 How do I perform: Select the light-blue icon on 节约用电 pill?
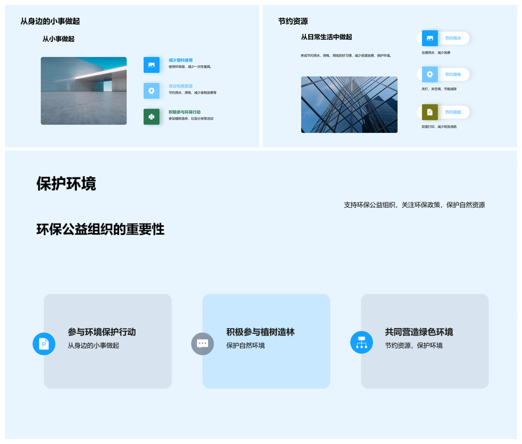(430, 75)
